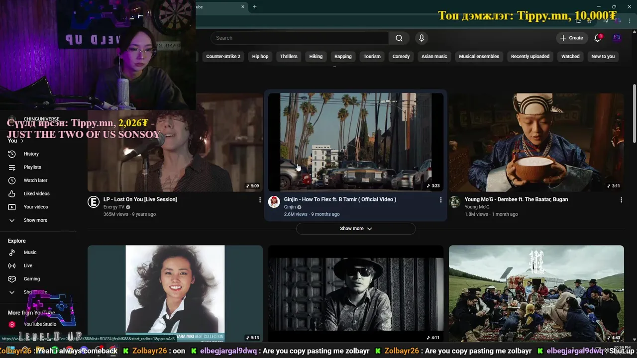
Task: Select the Recently uploaded chip
Action: pos(530,56)
